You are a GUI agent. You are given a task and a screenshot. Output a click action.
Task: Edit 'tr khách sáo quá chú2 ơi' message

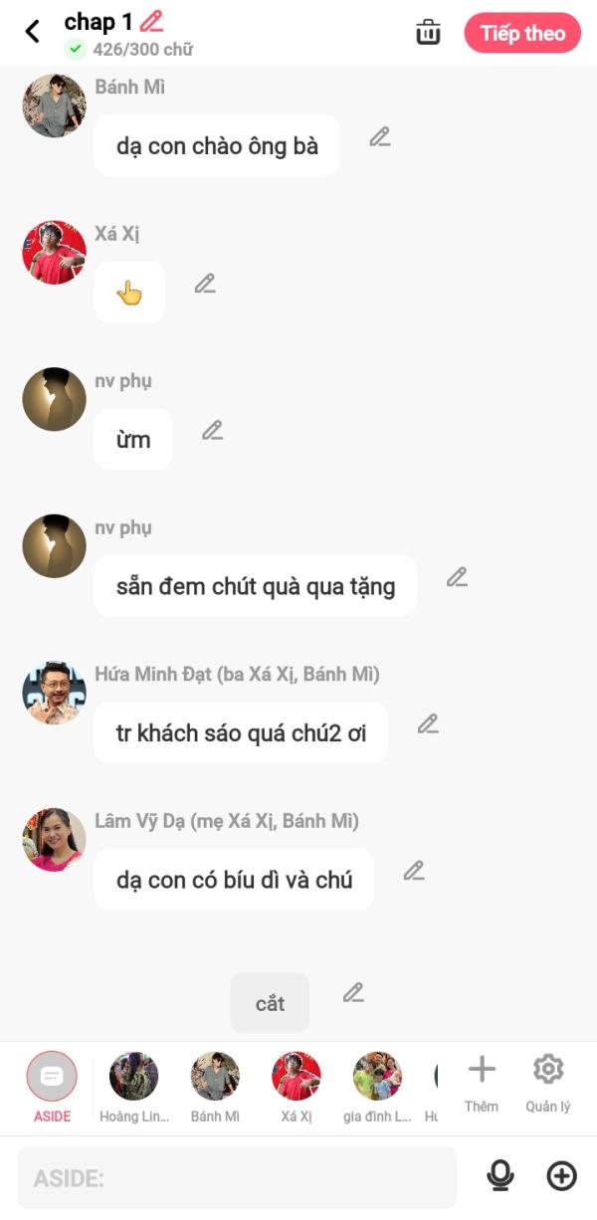(428, 724)
